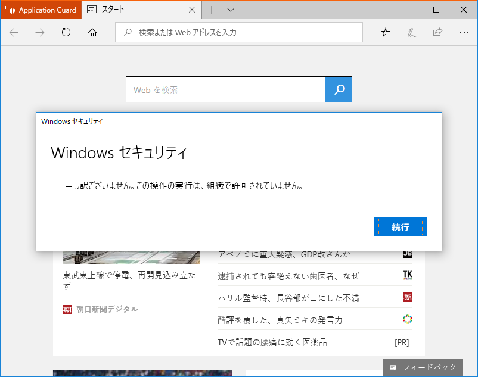
Task: Click the red 朝 icon beside ハリル headline
Action: click(x=408, y=297)
